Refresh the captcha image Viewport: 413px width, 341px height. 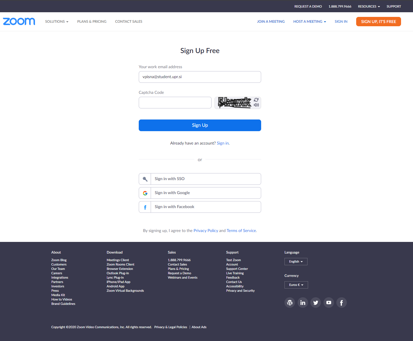256,100
